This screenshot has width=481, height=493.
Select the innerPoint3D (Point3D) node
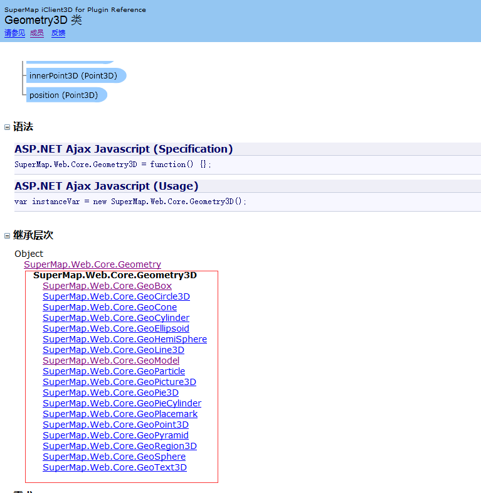76,76
